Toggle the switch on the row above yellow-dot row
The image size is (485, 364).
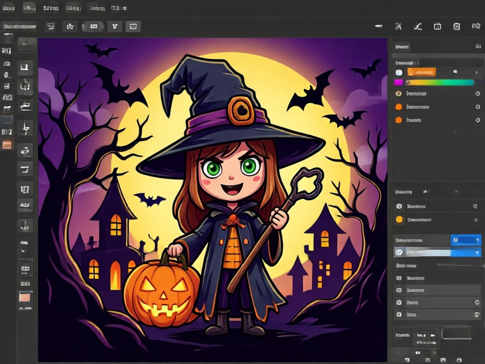[x=476, y=206]
